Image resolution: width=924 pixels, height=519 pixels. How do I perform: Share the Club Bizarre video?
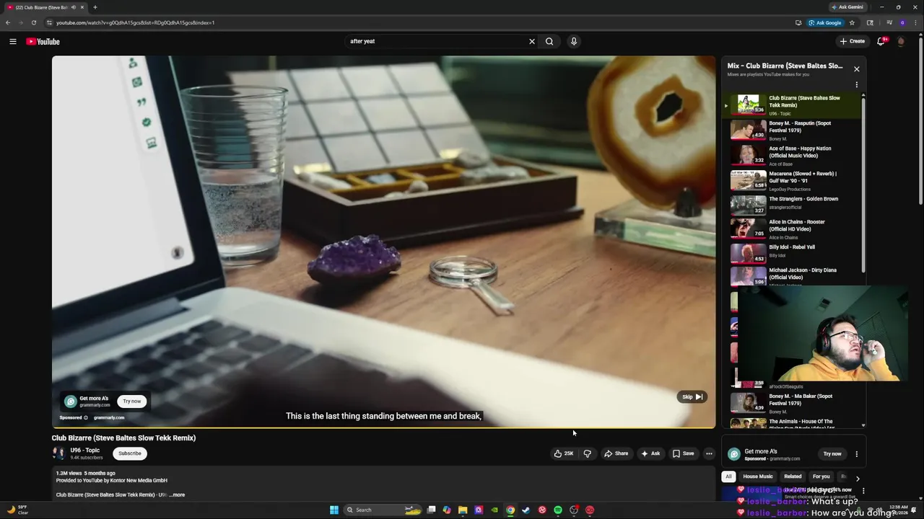coord(616,453)
